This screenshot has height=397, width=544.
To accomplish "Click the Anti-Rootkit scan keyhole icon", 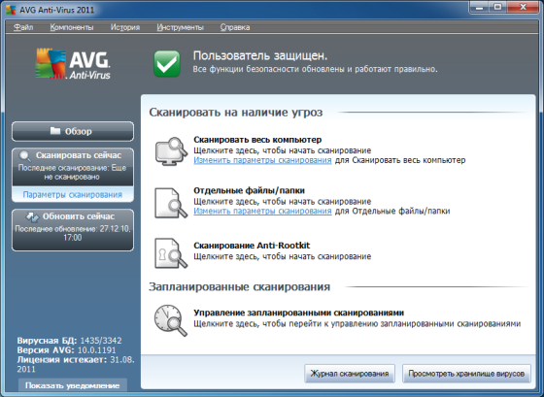I will point(171,253).
